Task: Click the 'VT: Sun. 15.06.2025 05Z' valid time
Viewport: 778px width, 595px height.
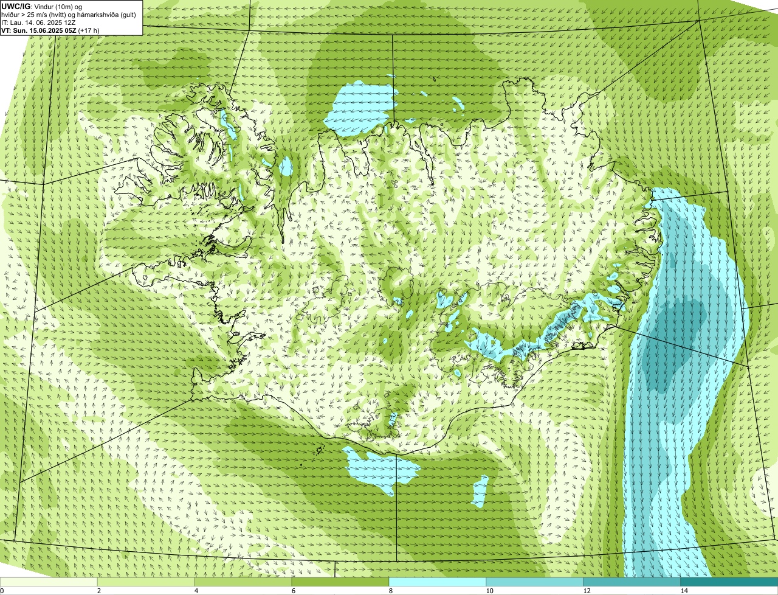Action: coord(39,30)
